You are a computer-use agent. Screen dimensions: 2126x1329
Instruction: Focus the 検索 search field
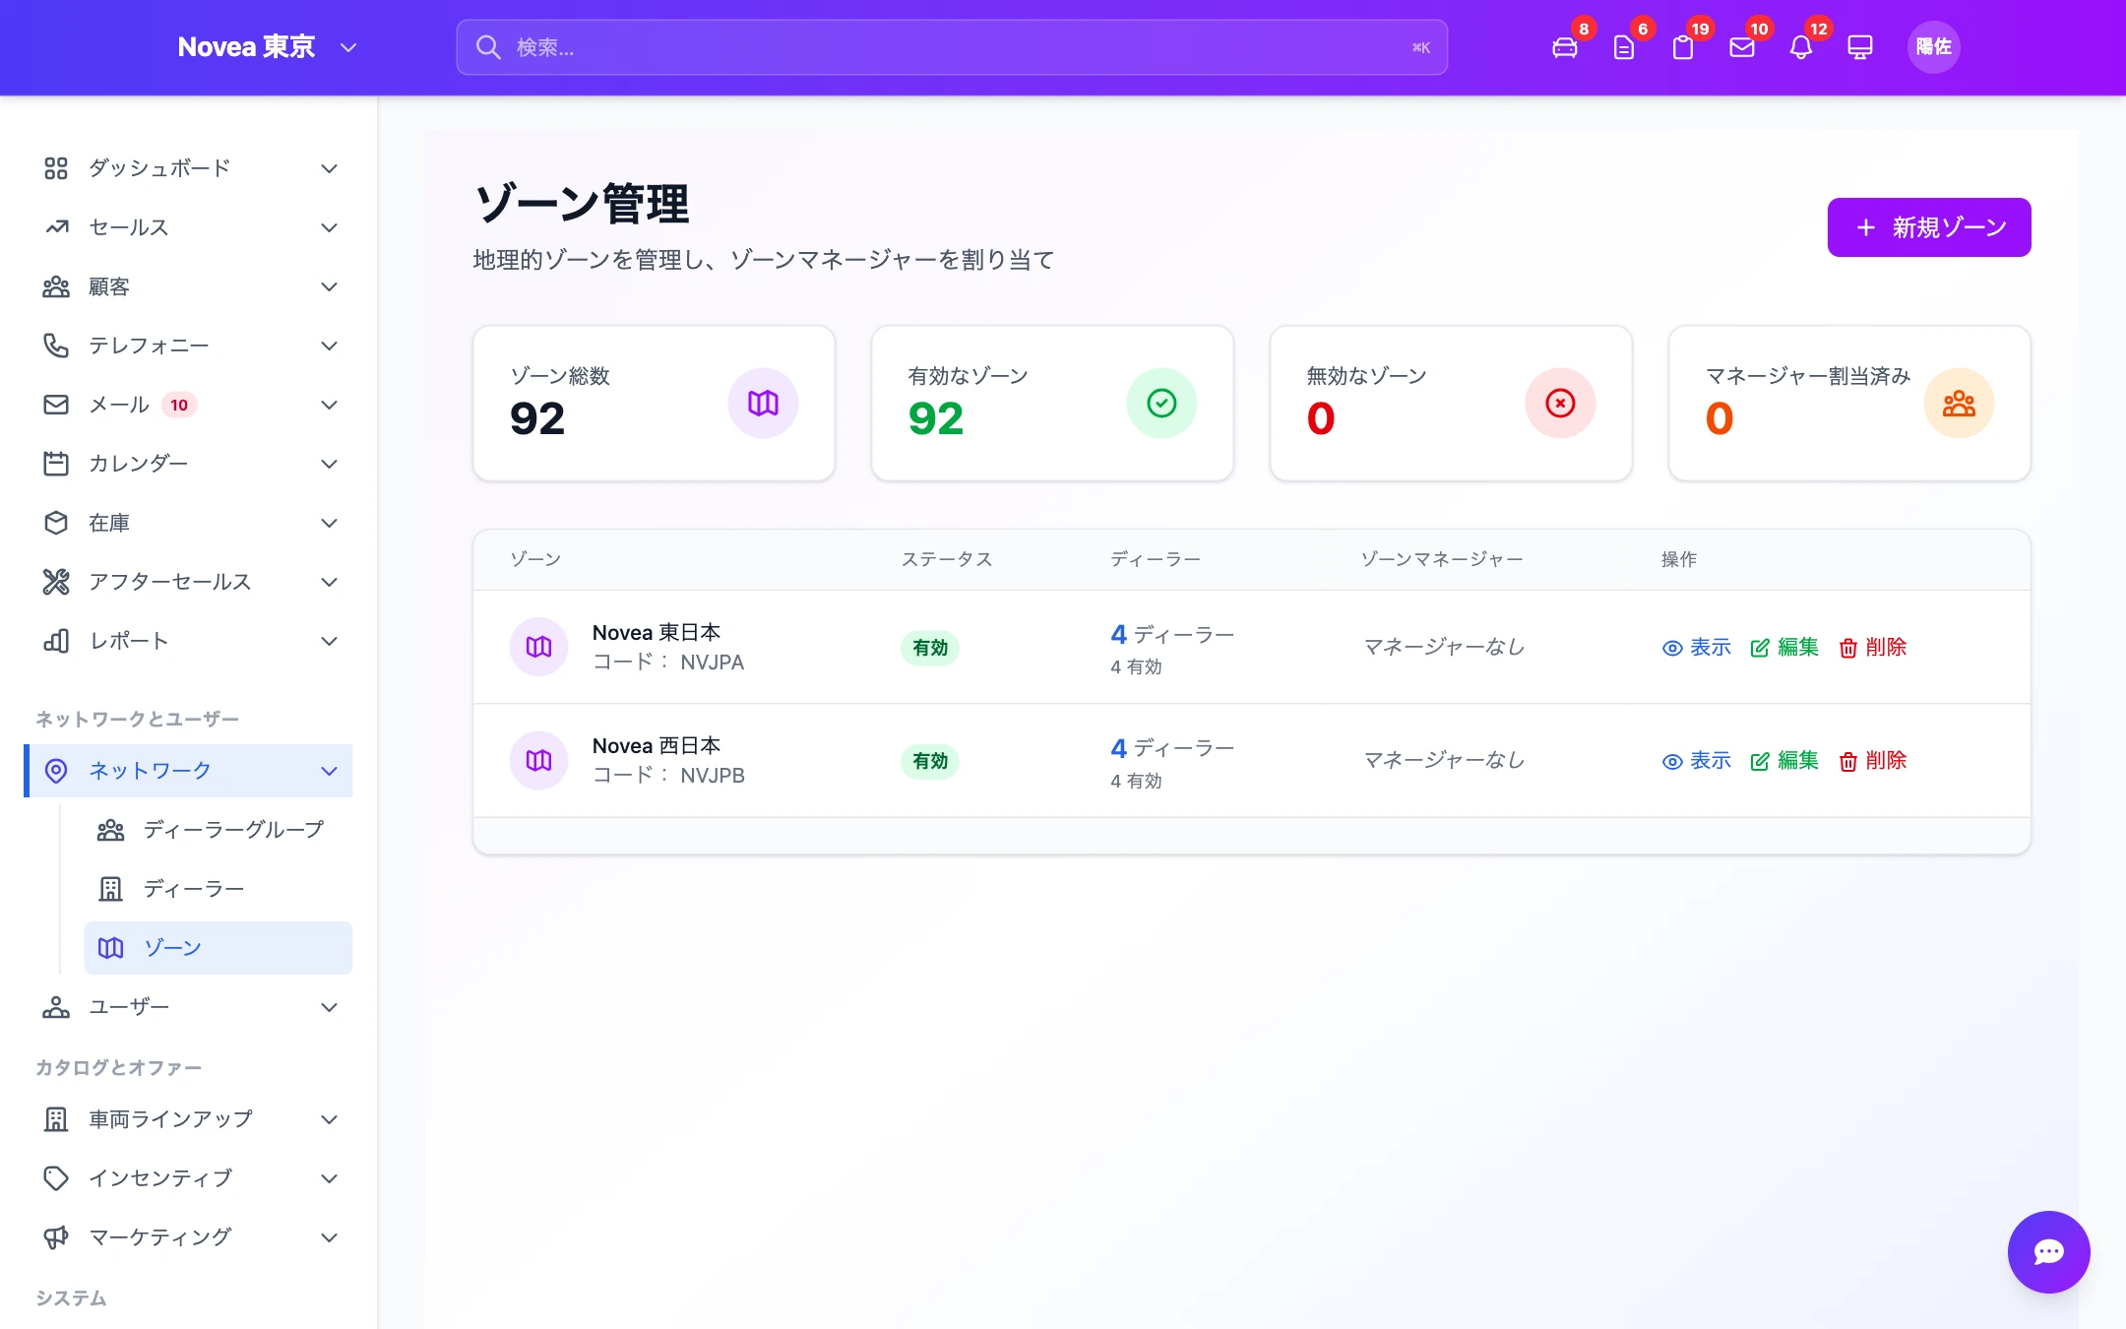tap(952, 47)
